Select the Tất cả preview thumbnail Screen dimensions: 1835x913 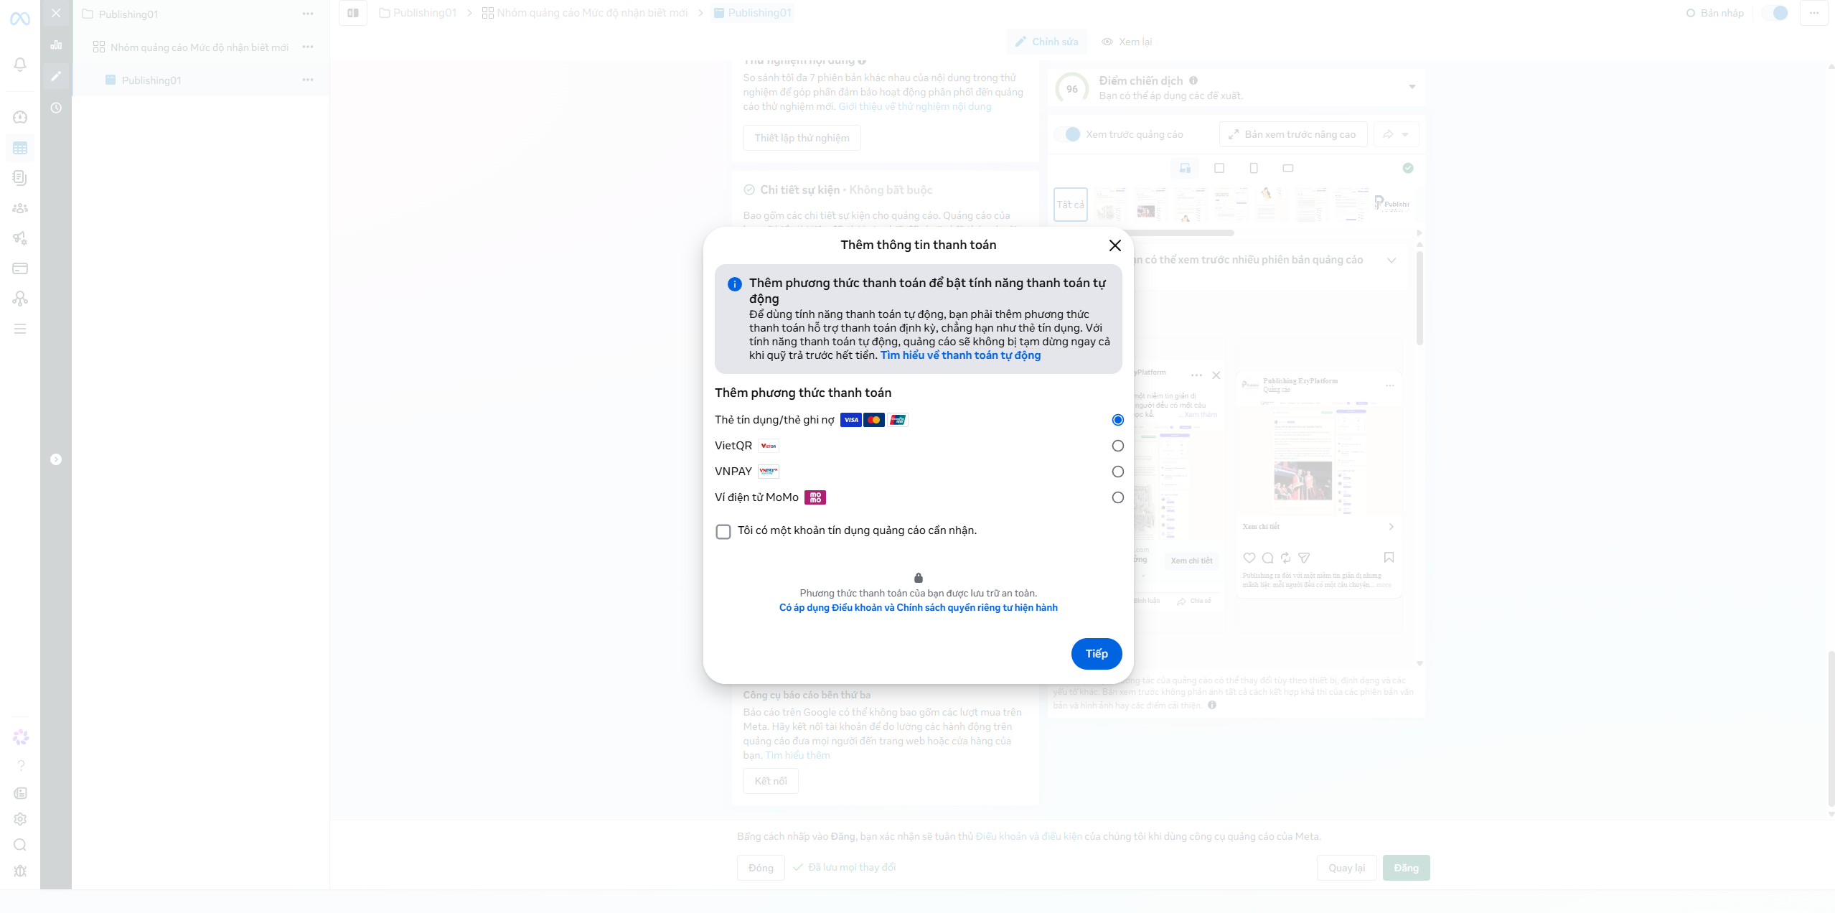coord(1070,205)
